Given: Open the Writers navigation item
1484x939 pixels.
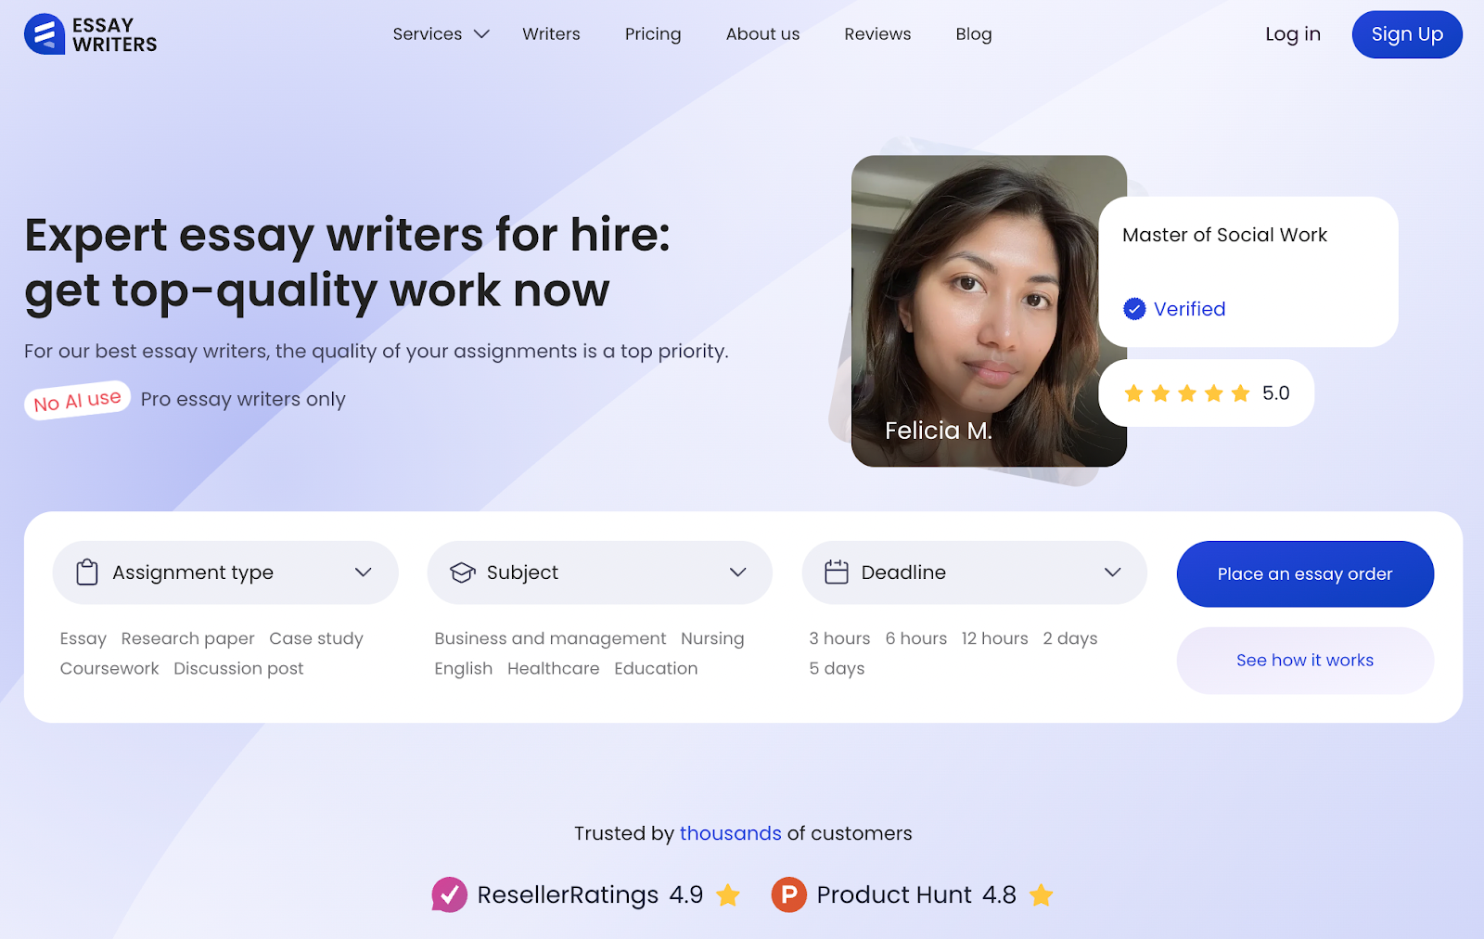Looking at the screenshot, I should [551, 34].
